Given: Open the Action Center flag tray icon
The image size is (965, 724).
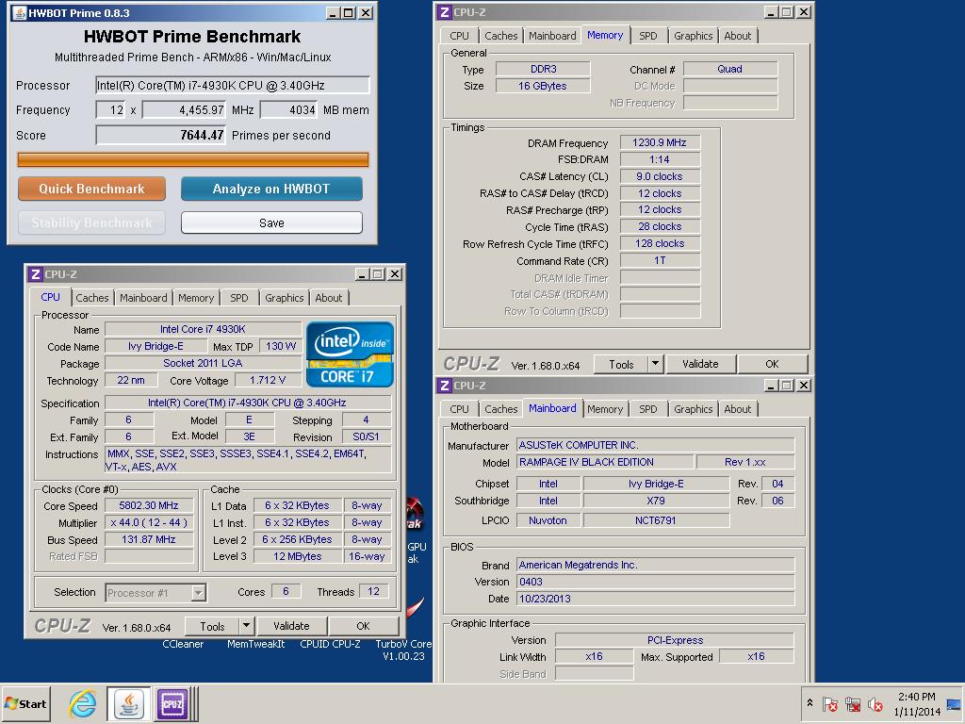Looking at the screenshot, I should tap(829, 704).
